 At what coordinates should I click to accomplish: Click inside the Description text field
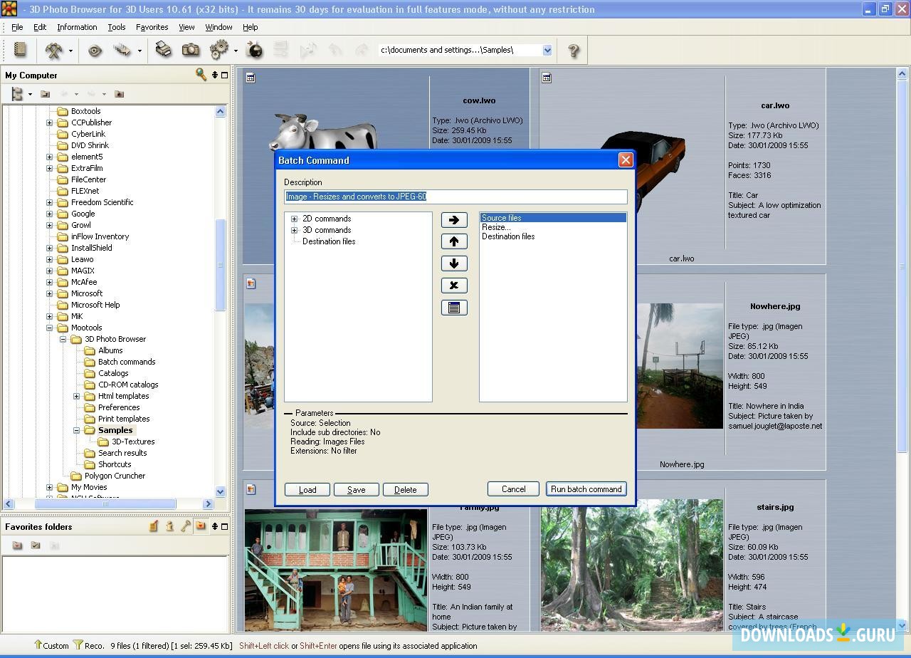pyautogui.click(x=455, y=197)
